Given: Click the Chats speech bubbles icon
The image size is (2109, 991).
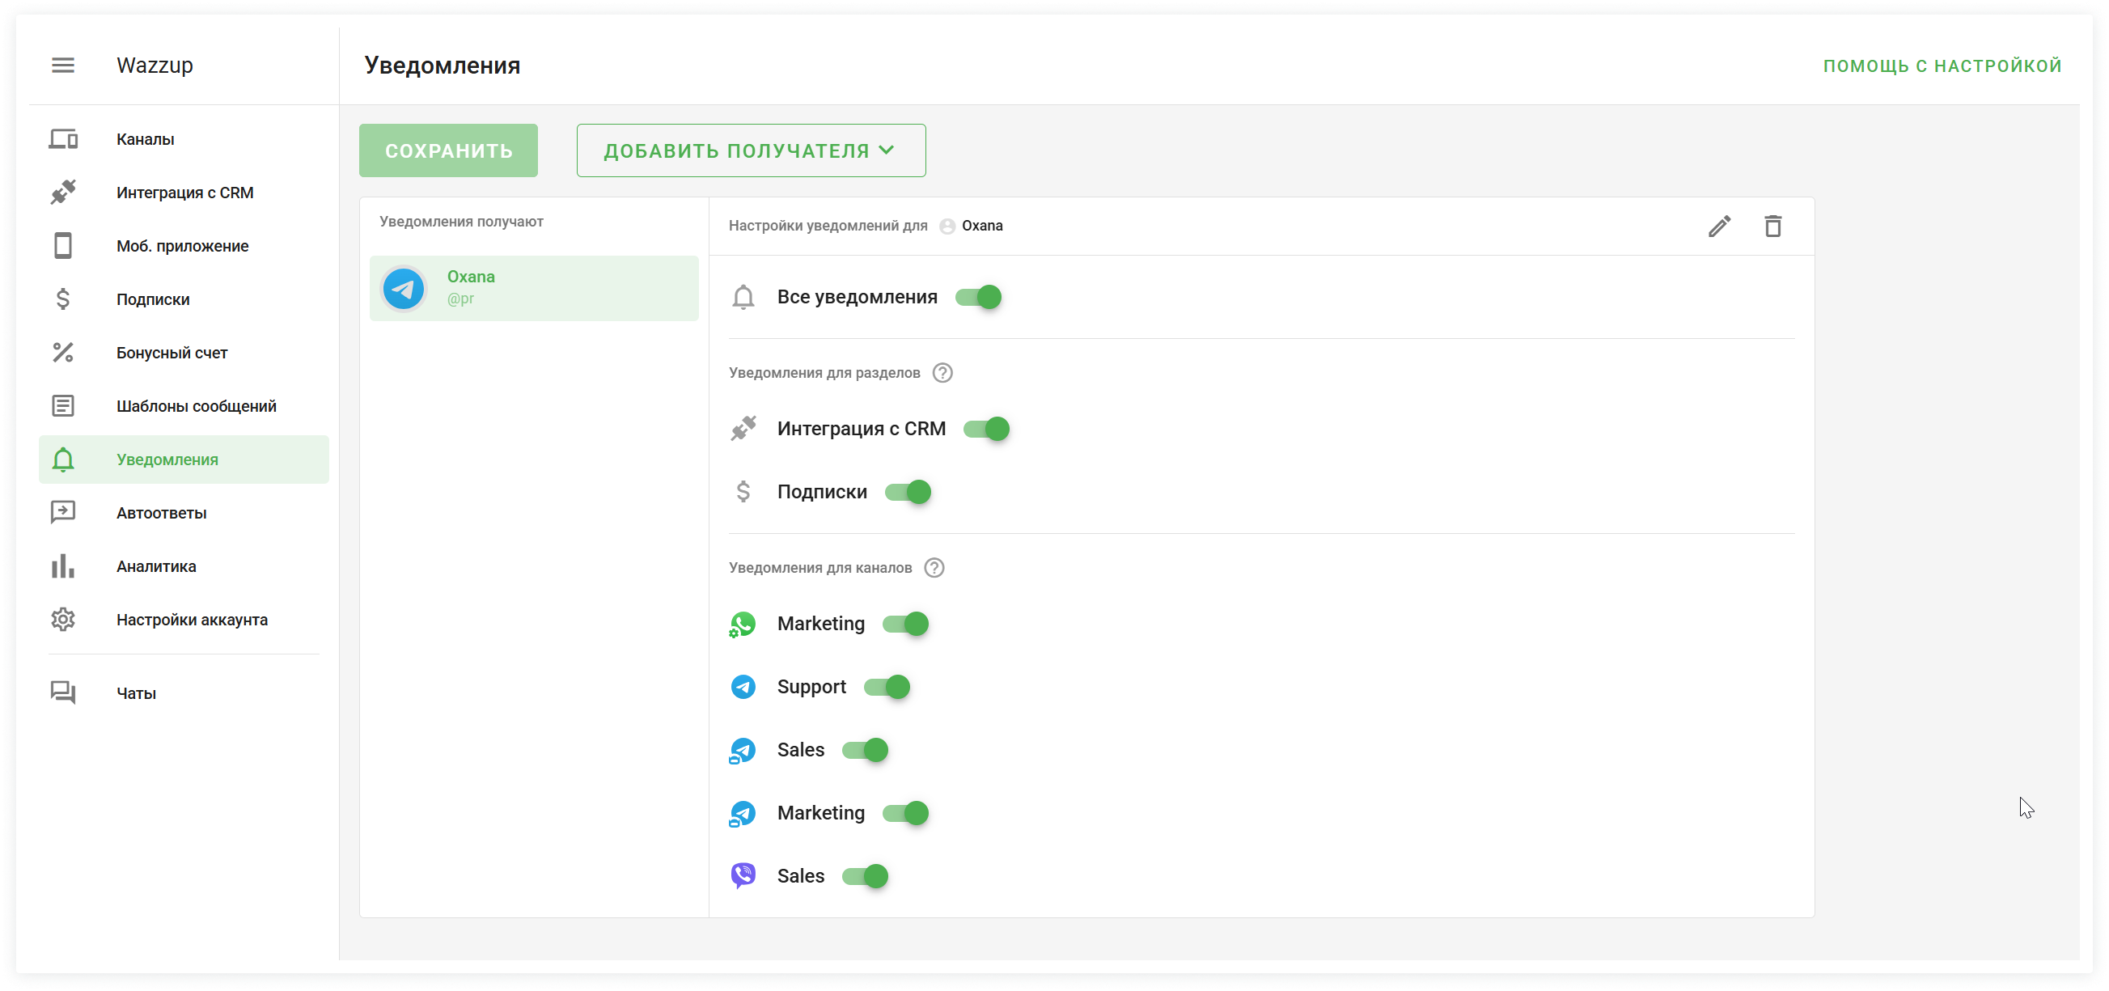Looking at the screenshot, I should coord(63,692).
